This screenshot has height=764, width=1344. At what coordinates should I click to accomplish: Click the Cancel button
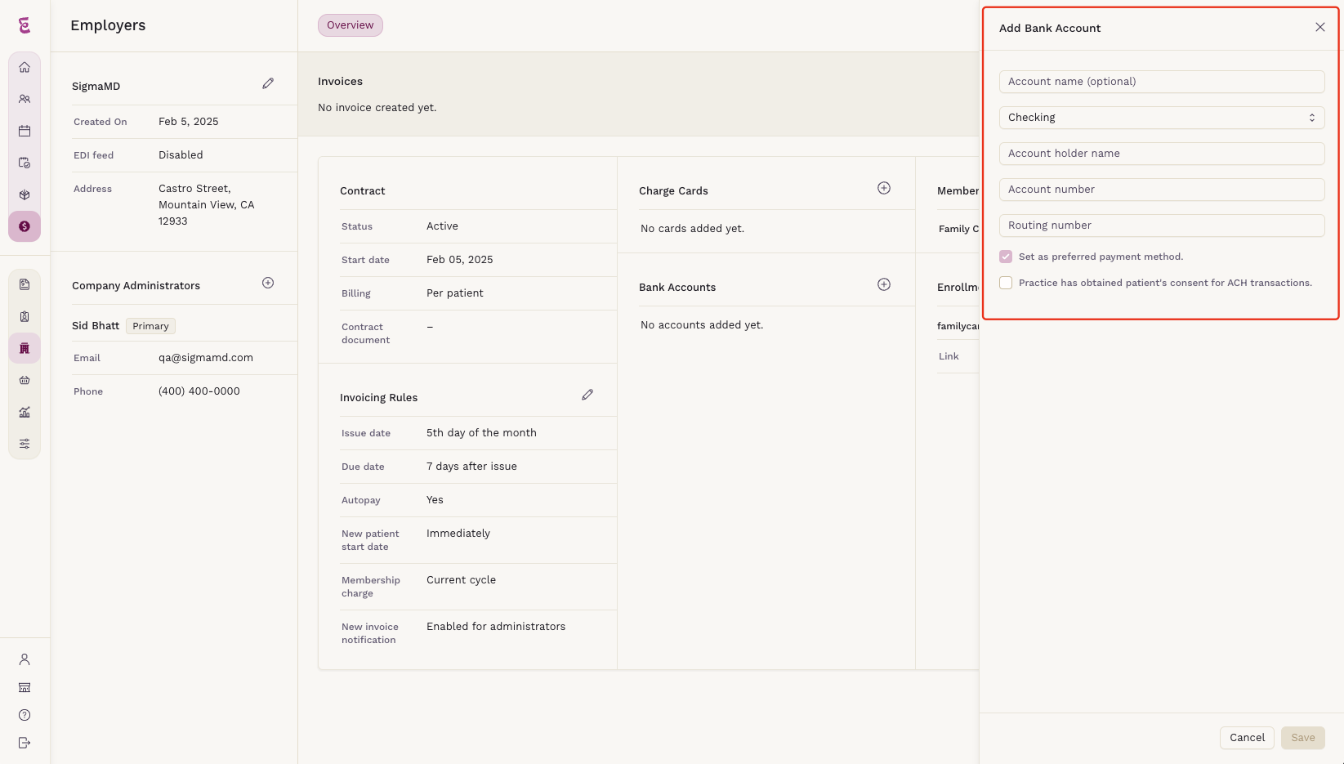click(1247, 738)
